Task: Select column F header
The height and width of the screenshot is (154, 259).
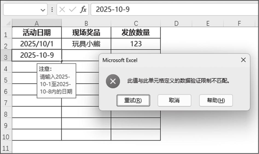Action: 239,23
